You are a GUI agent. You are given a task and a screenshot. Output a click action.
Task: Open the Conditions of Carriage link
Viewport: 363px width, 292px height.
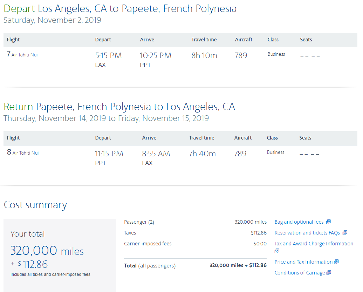click(x=300, y=273)
